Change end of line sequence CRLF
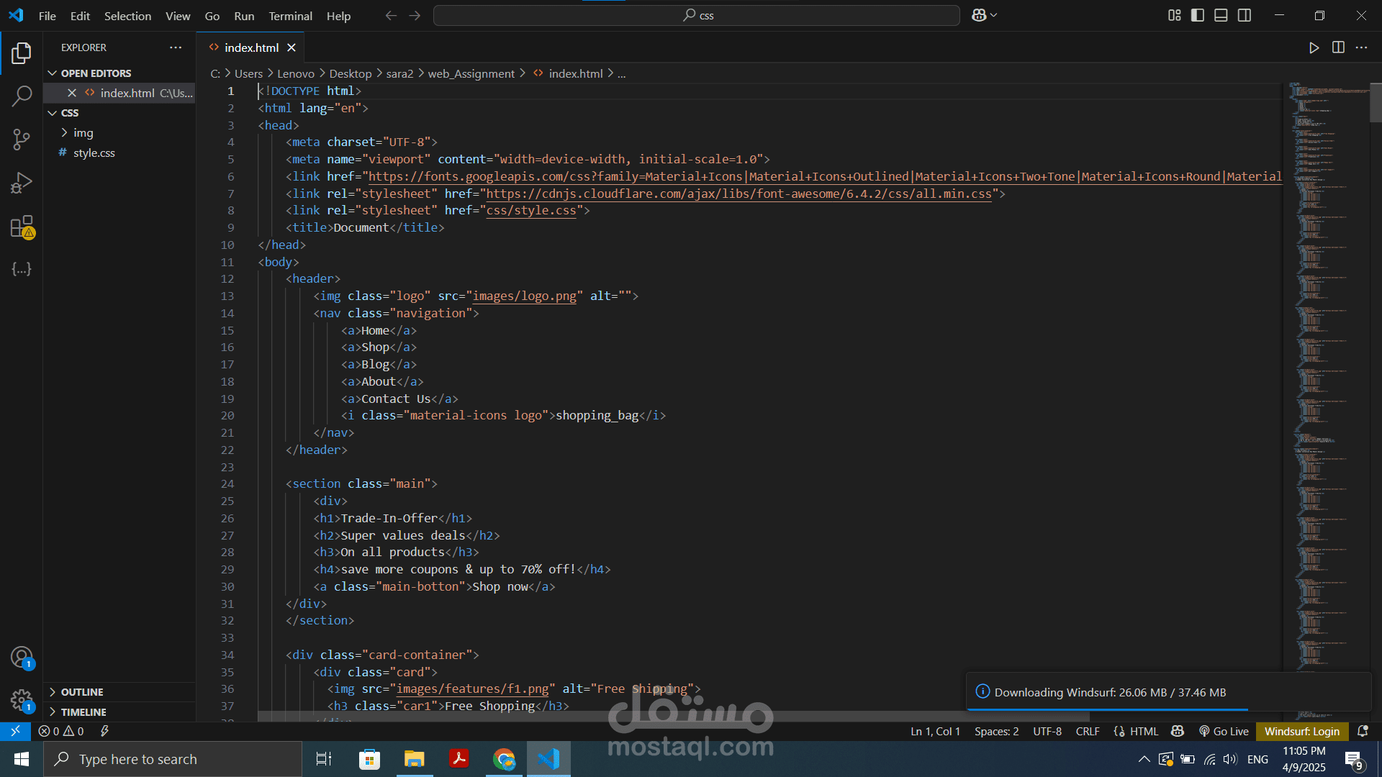The image size is (1382, 777). click(1088, 731)
